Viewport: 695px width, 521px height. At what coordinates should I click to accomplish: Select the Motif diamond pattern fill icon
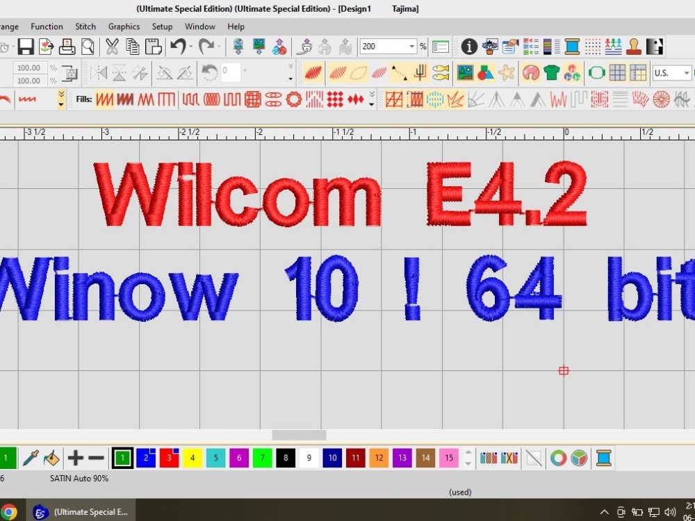click(x=335, y=99)
